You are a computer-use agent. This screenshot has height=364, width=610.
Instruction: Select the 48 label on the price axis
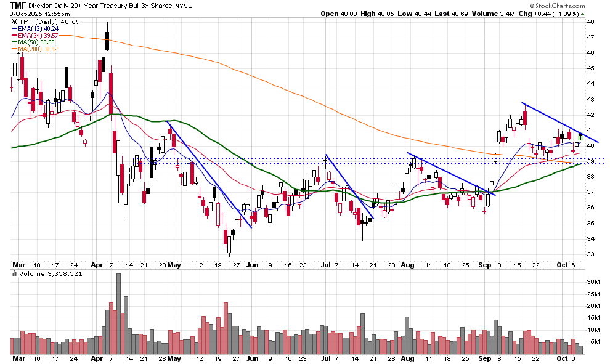(x=590, y=22)
